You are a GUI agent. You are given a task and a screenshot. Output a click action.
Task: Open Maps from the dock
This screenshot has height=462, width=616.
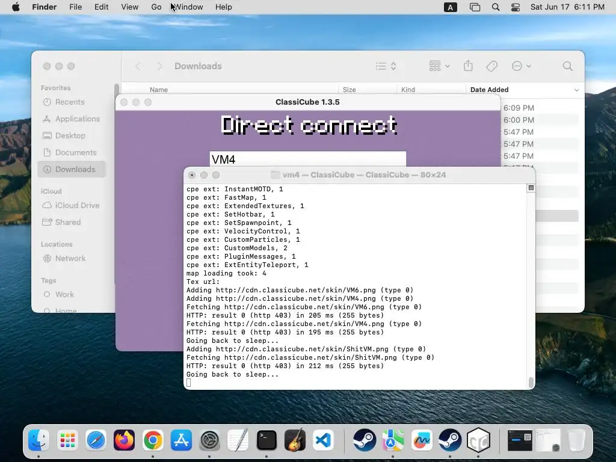tap(393, 440)
